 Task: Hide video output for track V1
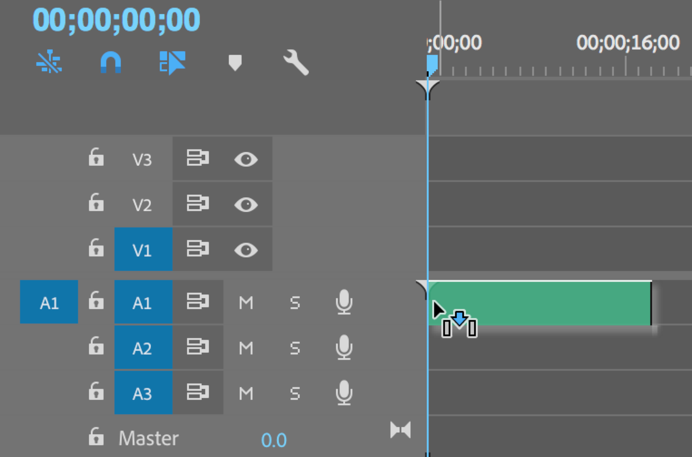tap(246, 250)
